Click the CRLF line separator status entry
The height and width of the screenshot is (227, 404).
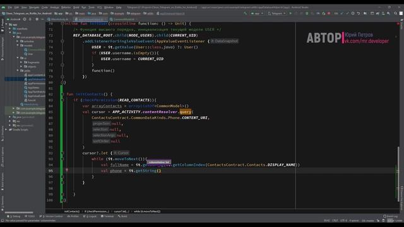(x=335, y=221)
